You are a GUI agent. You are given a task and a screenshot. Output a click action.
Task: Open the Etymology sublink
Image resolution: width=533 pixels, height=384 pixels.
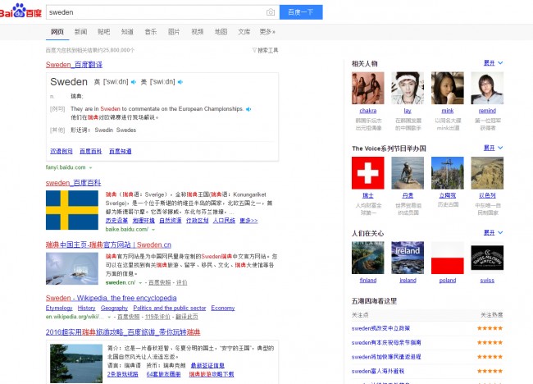tap(59, 309)
